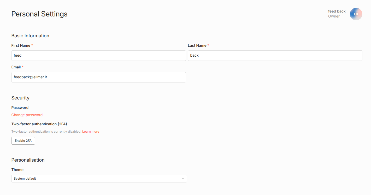Viewport: 371px width, 195px height.
Task: Click the Enable 2FA button
Action: (23, 141)
